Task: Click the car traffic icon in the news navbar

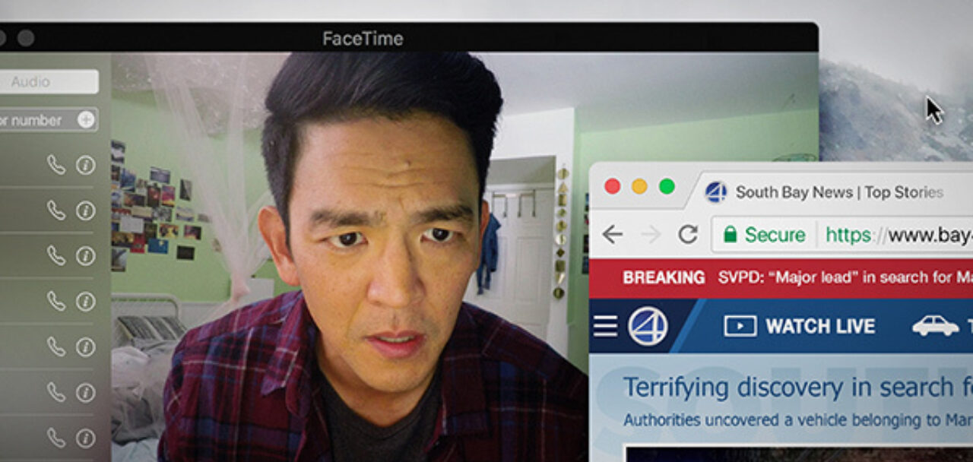Action: point(935,326)
